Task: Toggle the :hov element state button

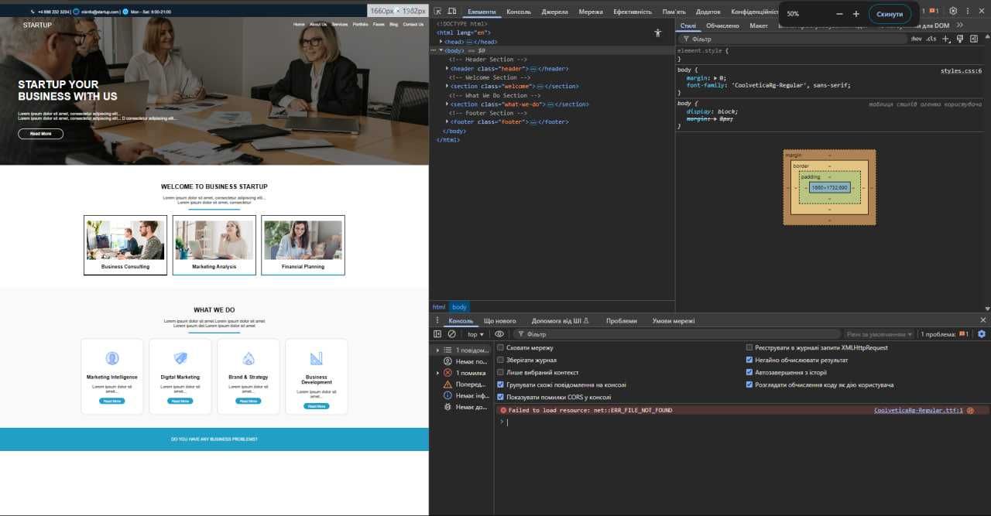Action: pyautogui.click(x=917, y=39)
